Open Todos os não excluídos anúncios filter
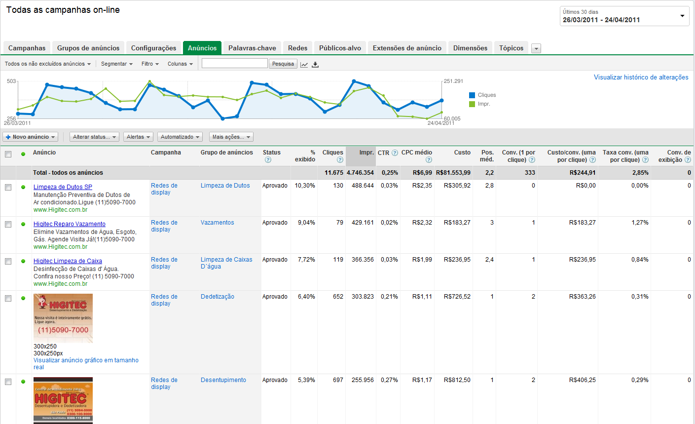Screen dimensions: 695x424 pos(48,64)
